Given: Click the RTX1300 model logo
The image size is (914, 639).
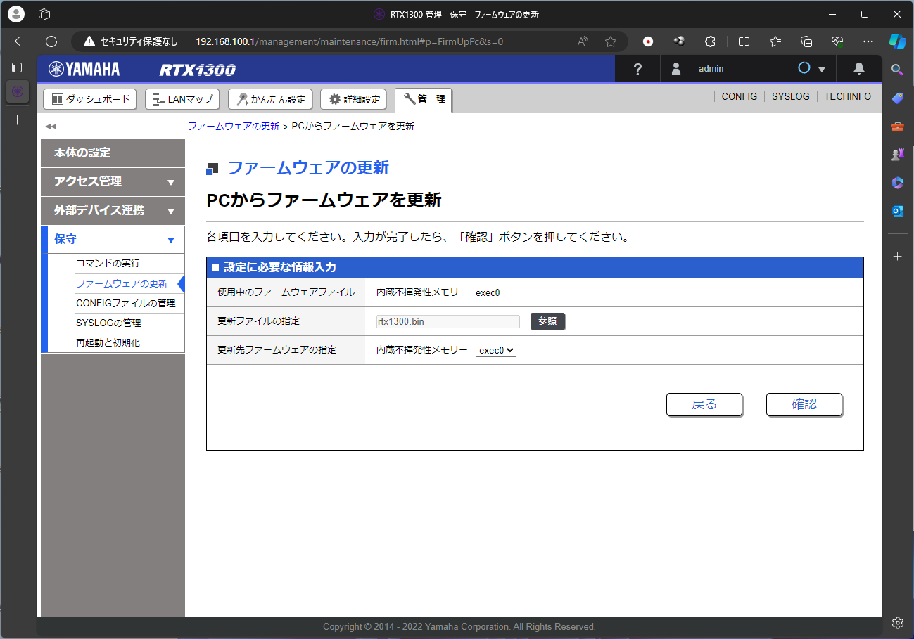Looking at the screenshot, I should coord(197,70).
